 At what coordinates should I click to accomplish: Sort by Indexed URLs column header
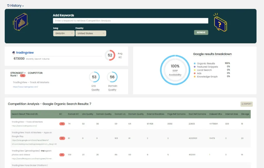tap(216, 114)
